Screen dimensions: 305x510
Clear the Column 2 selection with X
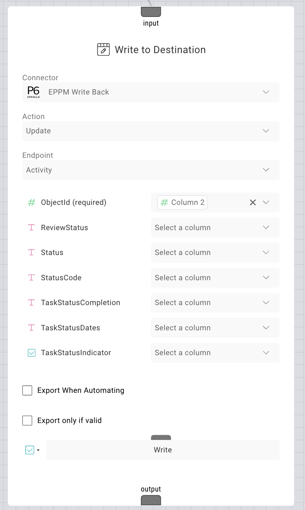253,203
